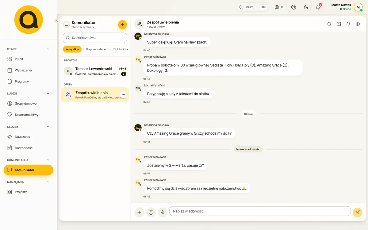368x230 pixels.
Task: Focus the Szukaj rozmów search field
Action: pos(95,38)
